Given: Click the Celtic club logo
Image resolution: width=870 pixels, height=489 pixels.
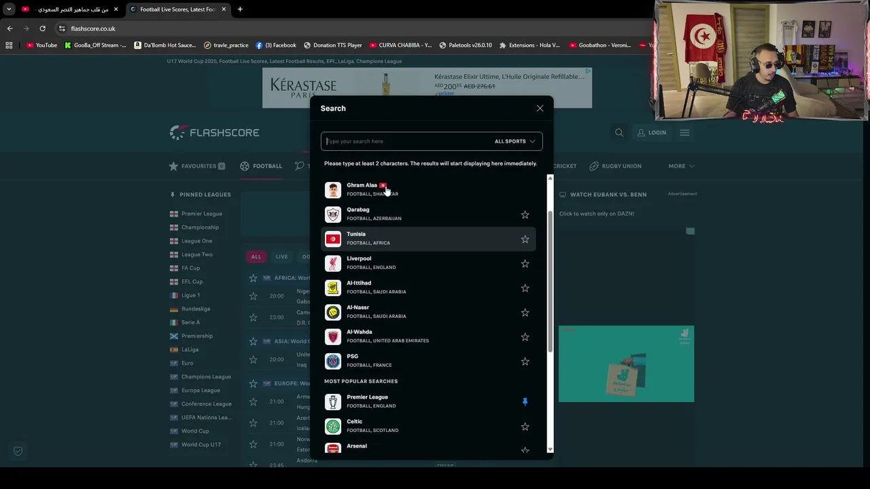Looking at the screenshot, I should tap(332, 427).
